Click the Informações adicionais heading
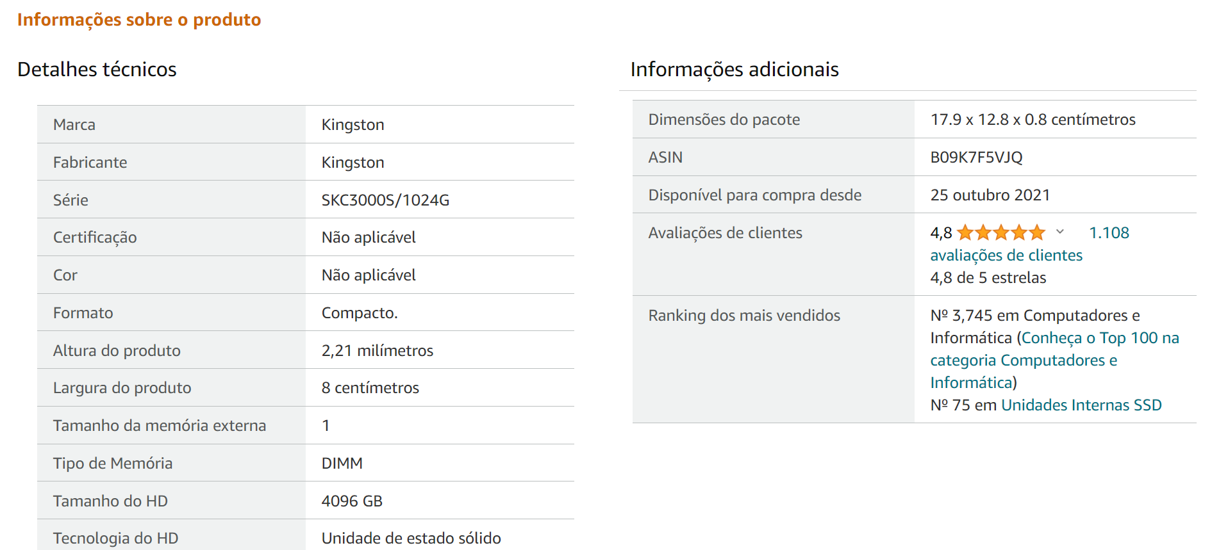Viewport: 1212px width, 550px height. click(735, 69)
